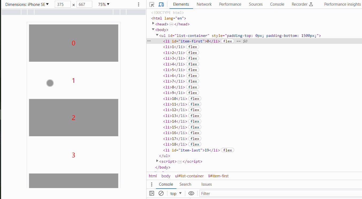
Task: Toggle flex badge on li 18
Action: pyautogui.click(x=195, y=144)
